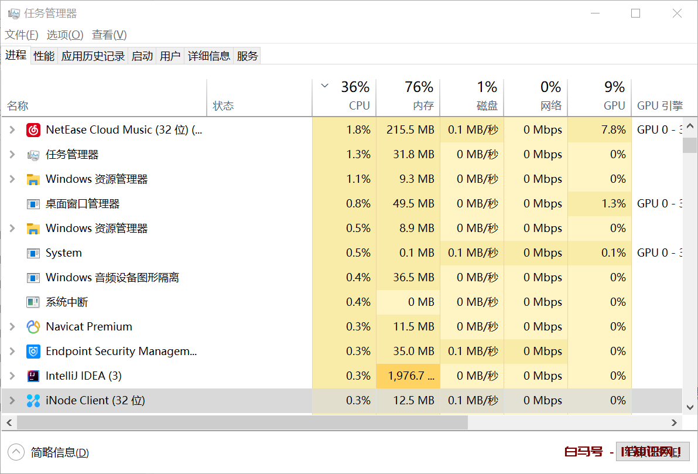Select the 桌面窗口管理器 process icon
This screenshot has height=474, width=698.
pos(33,203)
